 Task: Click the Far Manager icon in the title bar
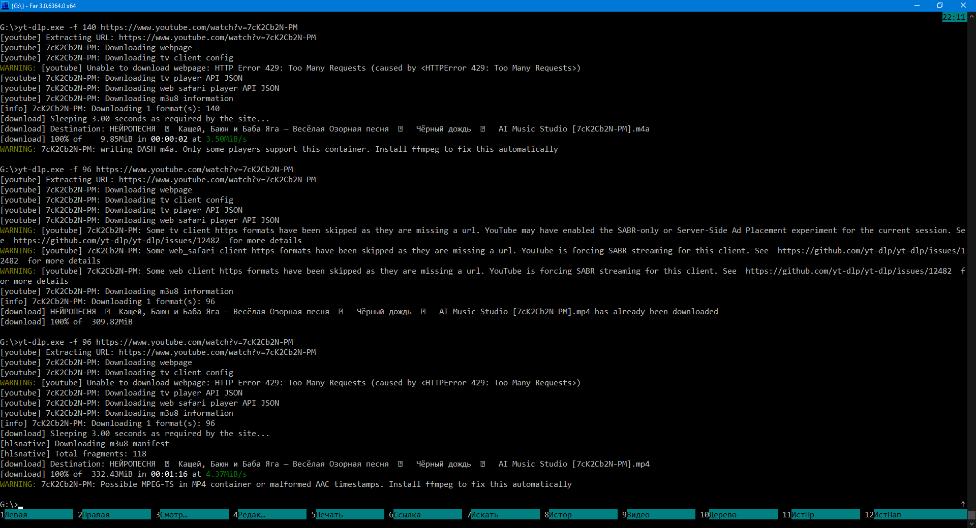point(5,6)
